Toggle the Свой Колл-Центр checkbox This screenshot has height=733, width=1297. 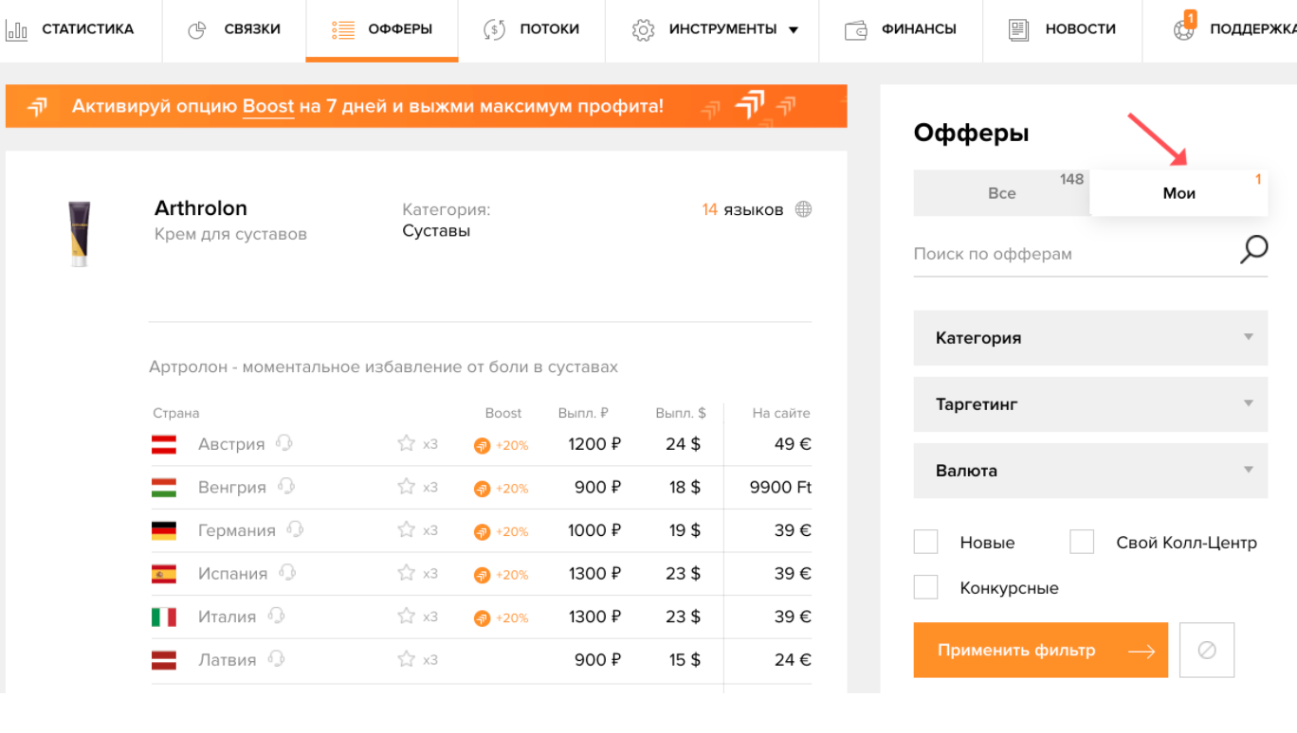click(1082, 542)
